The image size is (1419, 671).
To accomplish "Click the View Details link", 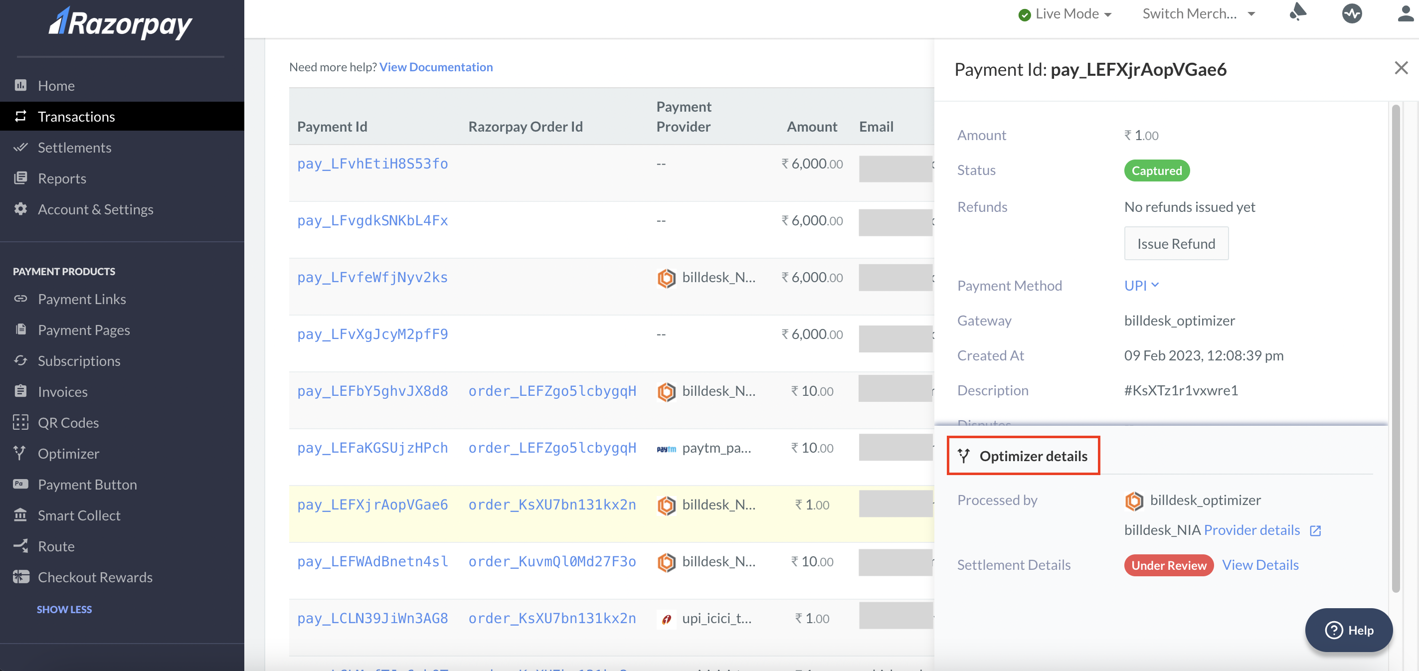I will point(1260,564).
